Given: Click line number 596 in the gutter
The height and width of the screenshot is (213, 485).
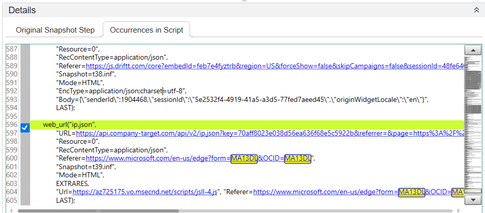Looking at the screenshot, I should [12, 124].
